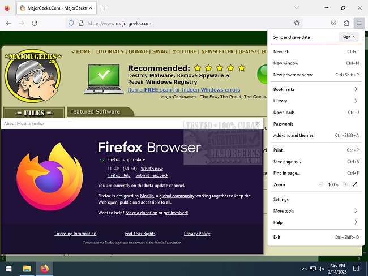368x276 pixels.
Task: Click the Save to Pocket icon
Action: [x=333, y=23]
